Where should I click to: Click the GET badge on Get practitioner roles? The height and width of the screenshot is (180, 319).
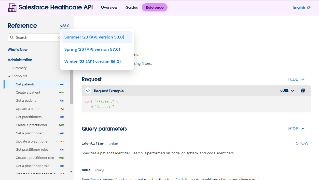coord(62,150)
